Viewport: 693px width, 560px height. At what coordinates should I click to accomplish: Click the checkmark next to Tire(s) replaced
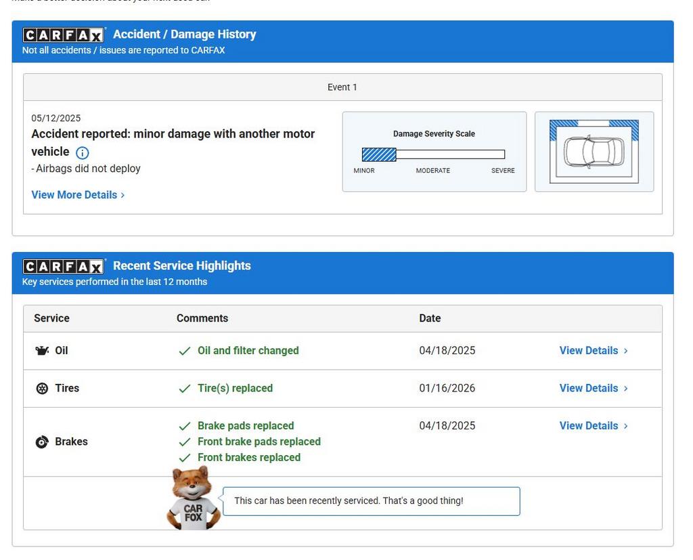pos(184,389)
